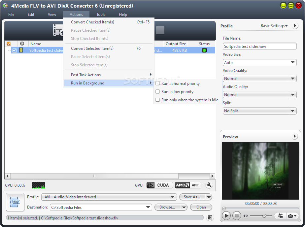Image resolution: width=305 pixels, height=227 pixels.
Task: Click the film icon of Softpedia test row
Action: (21, 50)
